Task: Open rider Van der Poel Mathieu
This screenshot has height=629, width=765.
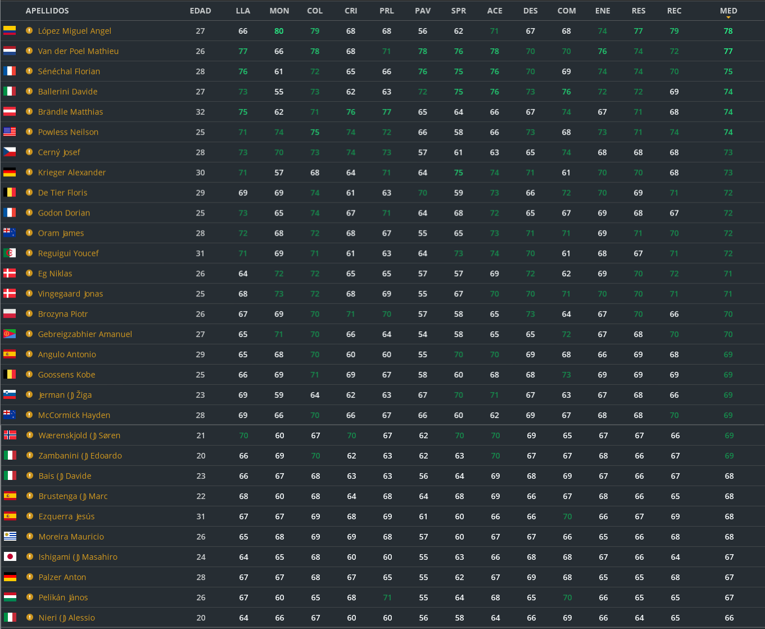Action: pos(78,51)
